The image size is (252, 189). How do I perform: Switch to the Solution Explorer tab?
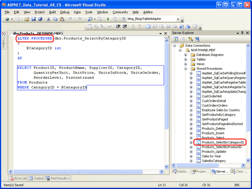pos(181,172)
